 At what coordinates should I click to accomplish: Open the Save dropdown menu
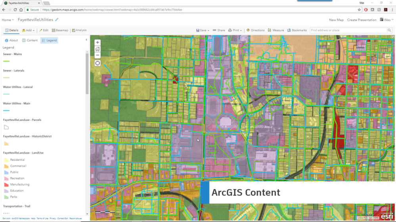click(203, 30)
